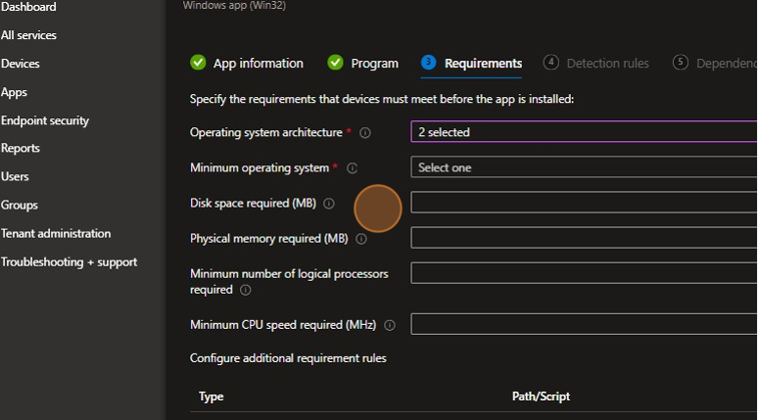
Task: Select Endpoint security in the sidebar
Action: tap(45, 120)
